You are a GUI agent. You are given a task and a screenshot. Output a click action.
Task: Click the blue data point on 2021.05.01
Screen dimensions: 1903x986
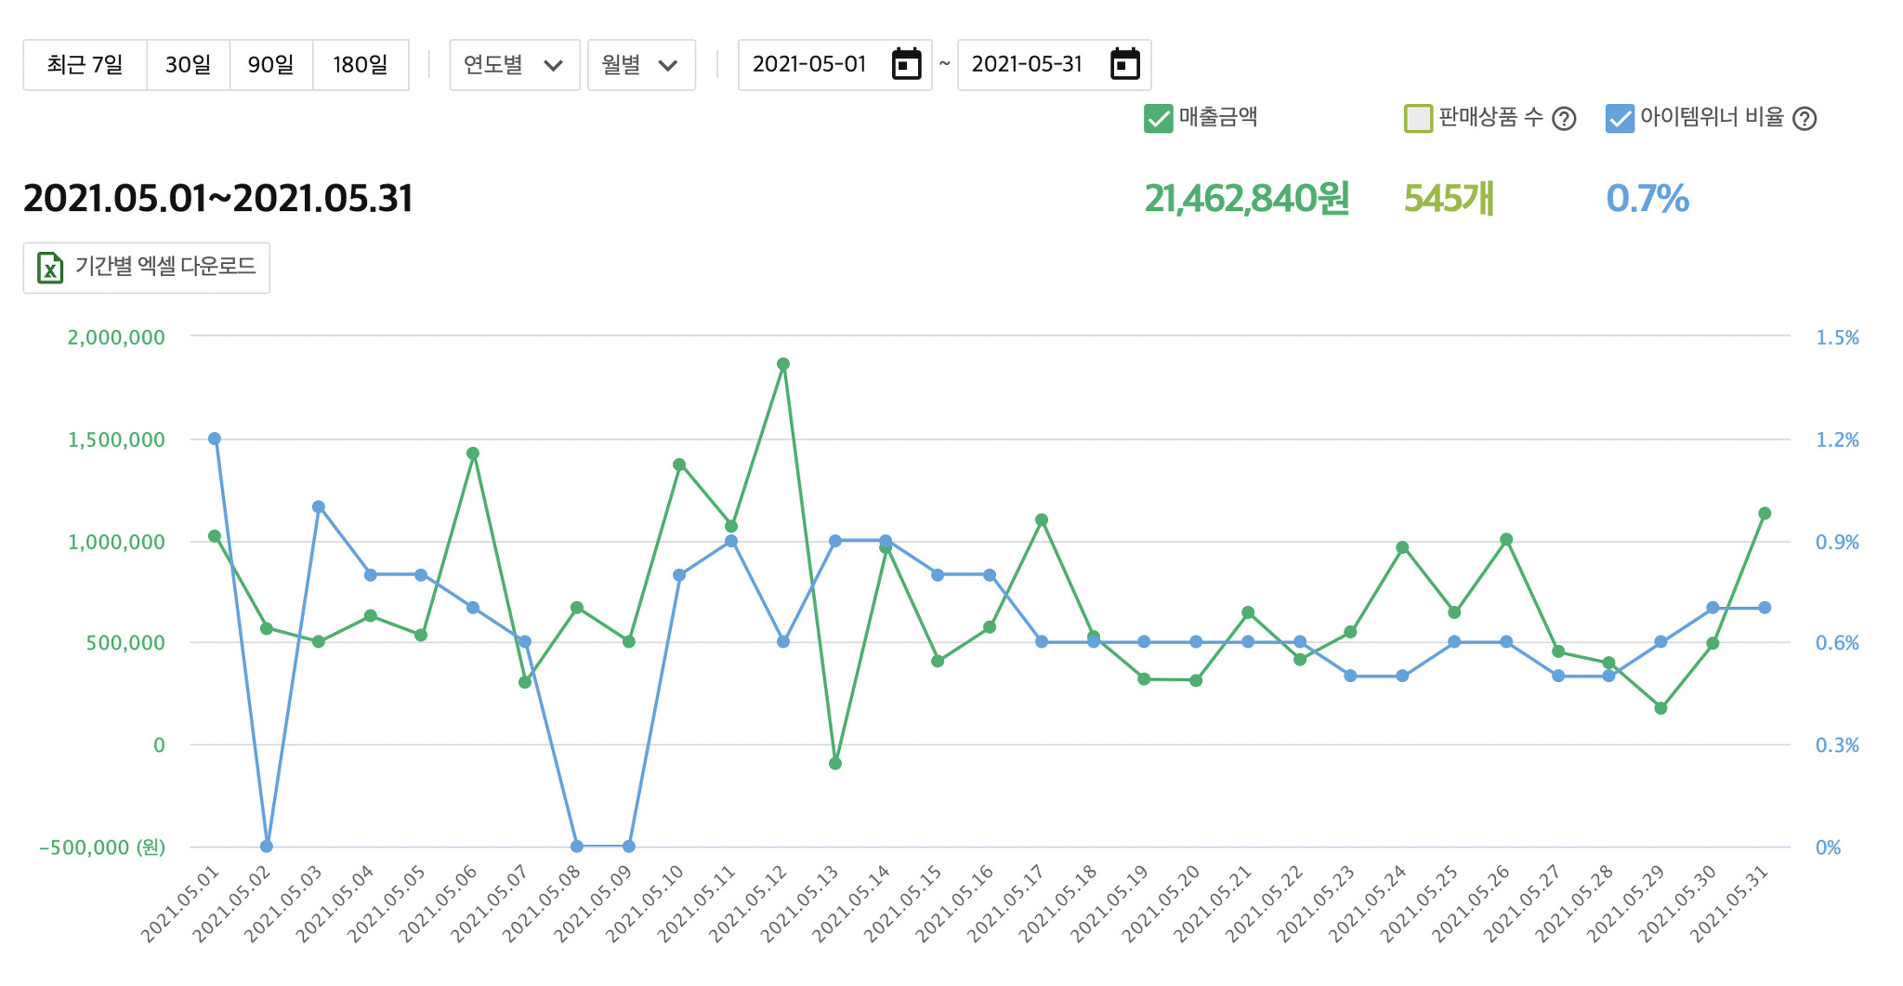(215, 439)
